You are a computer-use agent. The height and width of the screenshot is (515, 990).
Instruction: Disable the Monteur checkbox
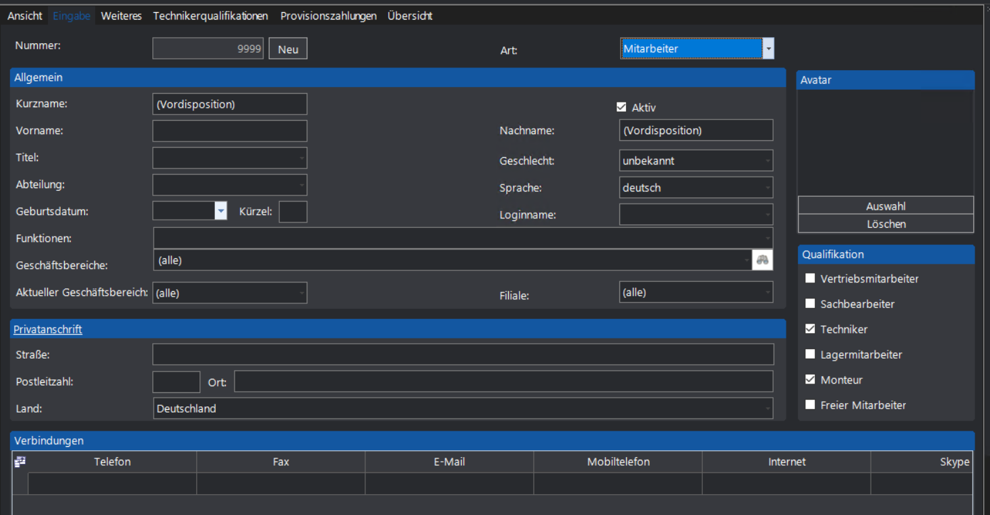(x=810, y=380)
